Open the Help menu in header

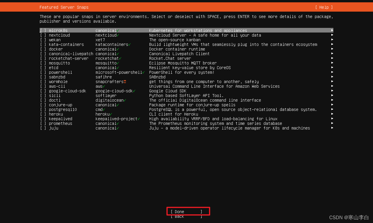(x=324, y=7)
